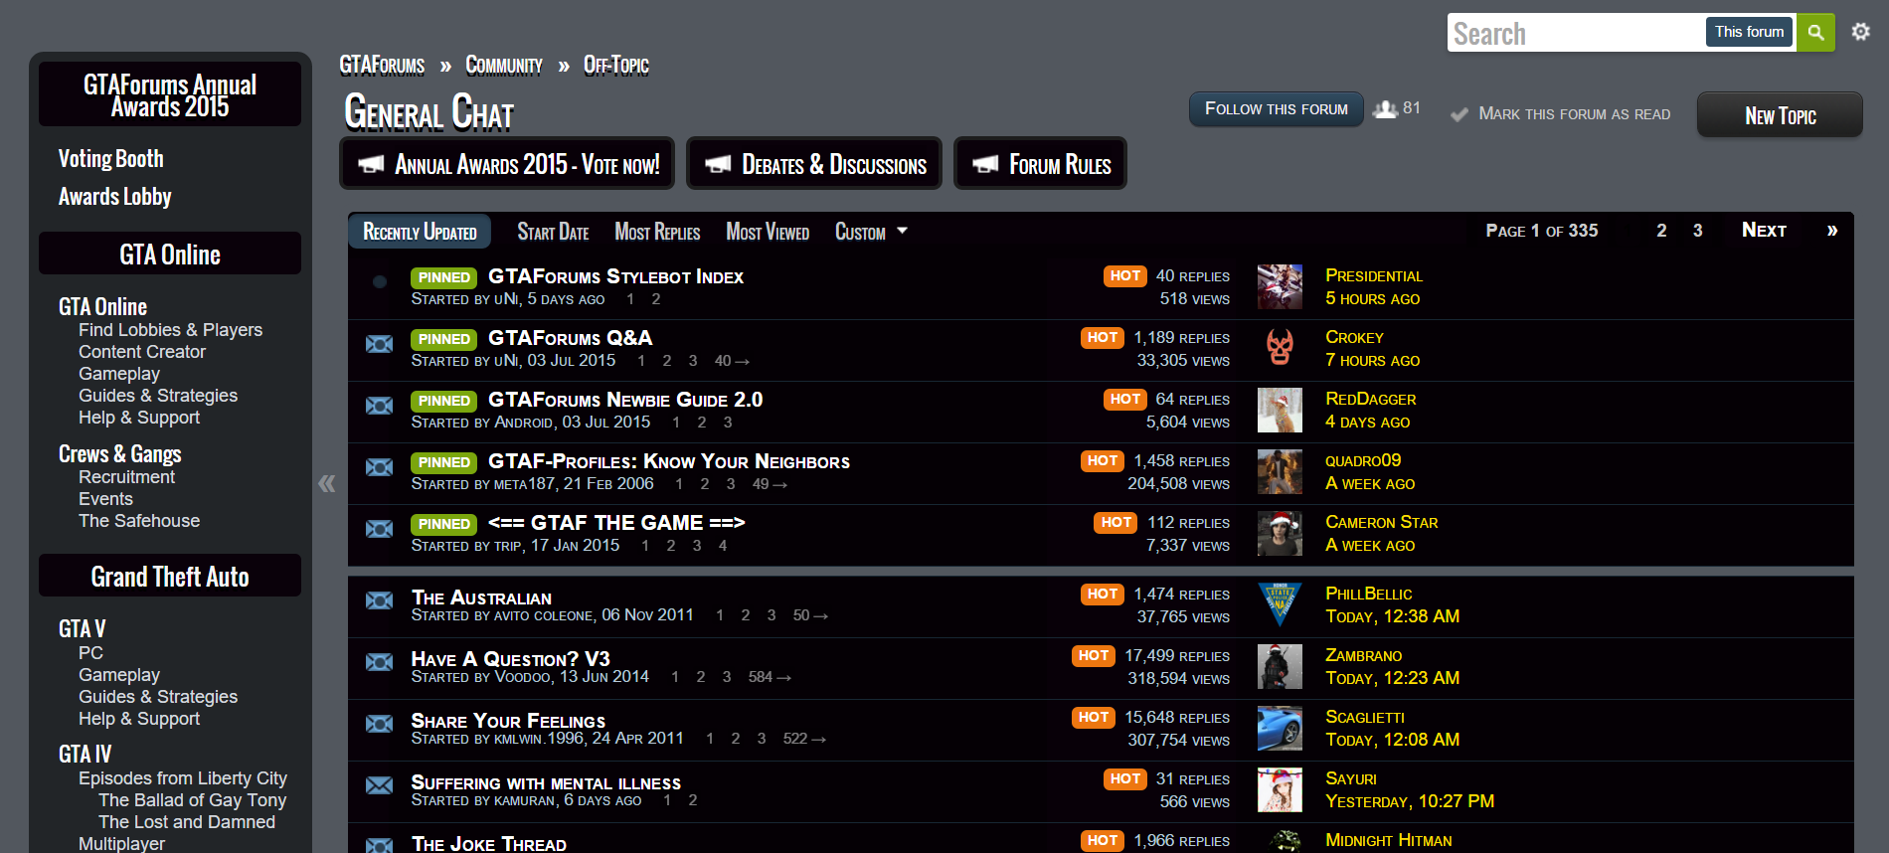Screen dimensions: 1889x853
Task: Open Crokey's skull mask avatar
Action: (1280, 348)
